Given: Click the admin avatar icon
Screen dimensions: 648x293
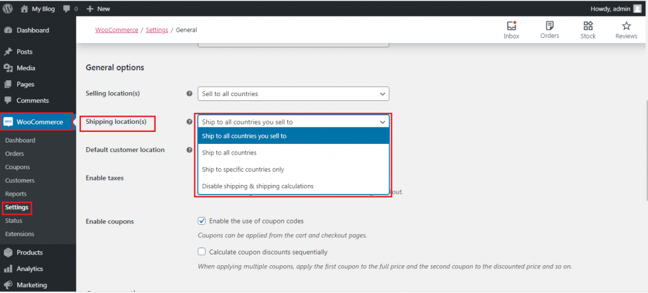Looking at the screenshot, I should [x=638, y=9].
